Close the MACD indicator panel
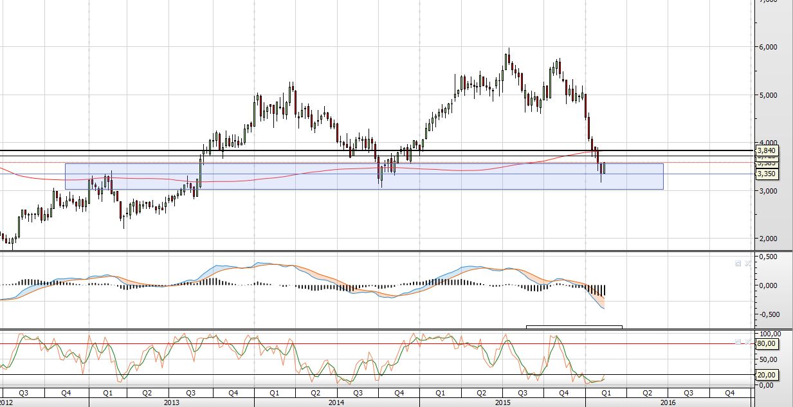Image resolution: width=793 pixels, height=407 pixels. click(x=747, y=264)
